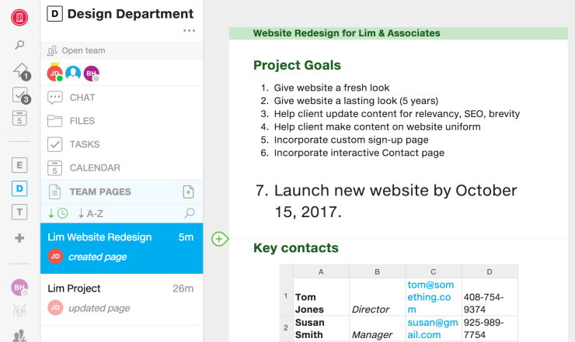Create a new team page

tap(188, 192)
